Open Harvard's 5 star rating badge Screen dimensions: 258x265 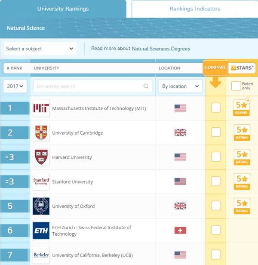coord(242,157)
